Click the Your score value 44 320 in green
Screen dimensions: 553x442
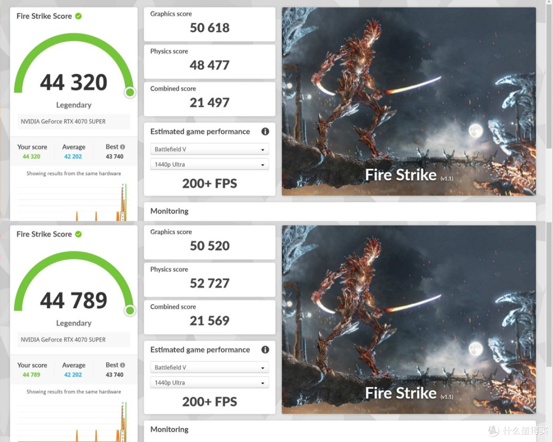(31, 157)
